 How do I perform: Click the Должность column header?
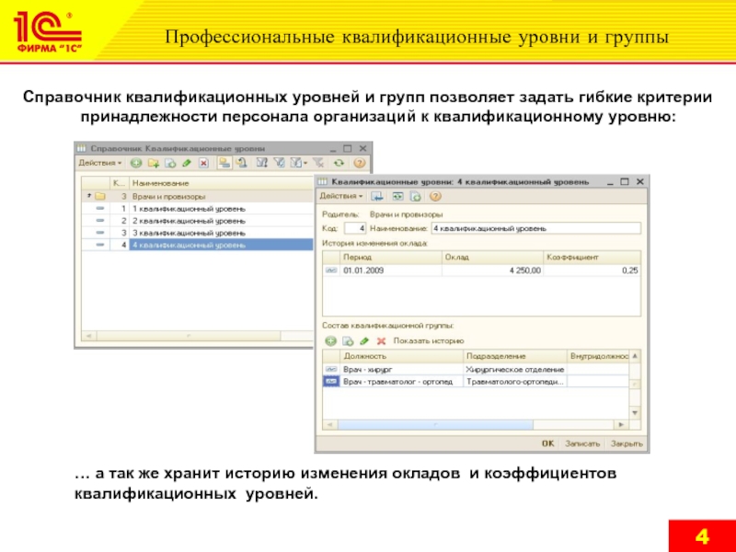[402, 356]
